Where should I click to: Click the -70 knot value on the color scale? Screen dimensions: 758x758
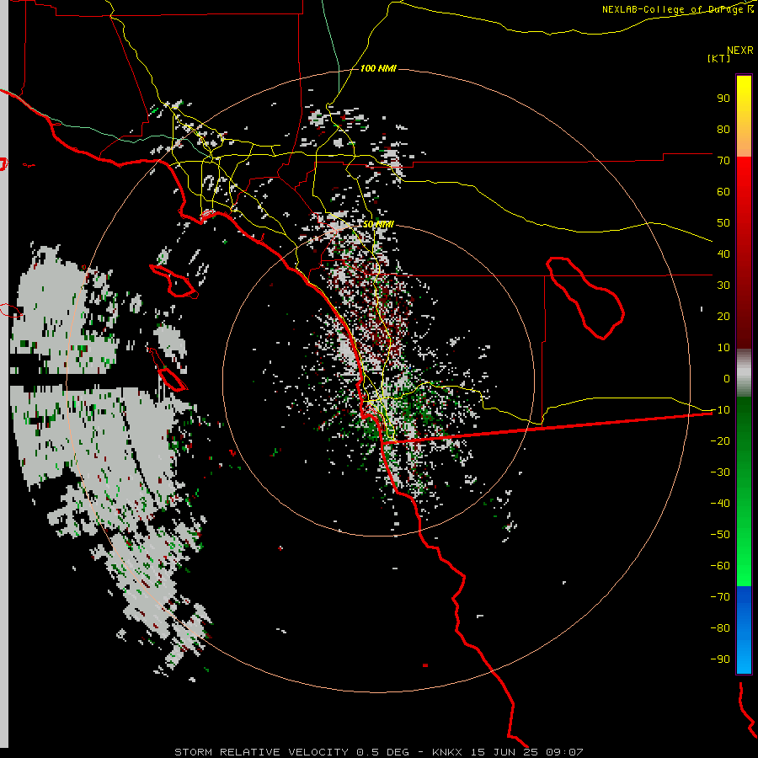(720, 597)
